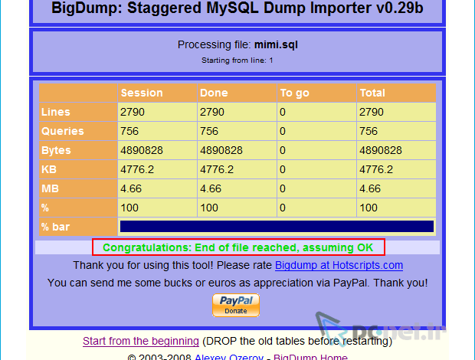Select the To go column header

coord(294,93)
